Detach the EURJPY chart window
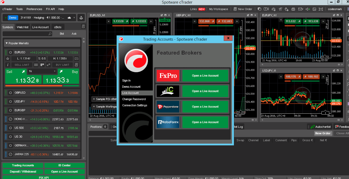This screenshot has width=349, height=179. pos(334,15)
